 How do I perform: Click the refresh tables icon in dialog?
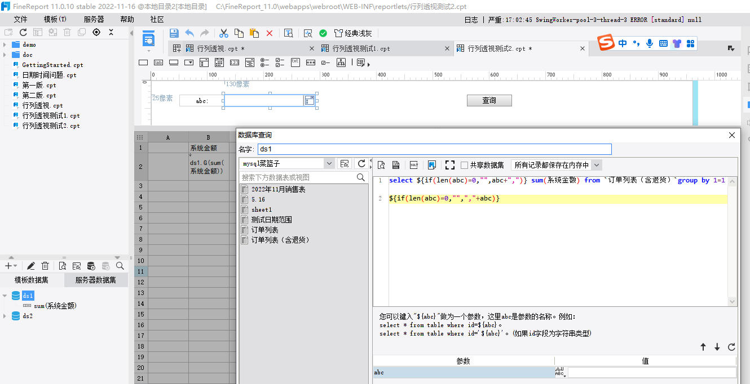(x=362, y=163)
